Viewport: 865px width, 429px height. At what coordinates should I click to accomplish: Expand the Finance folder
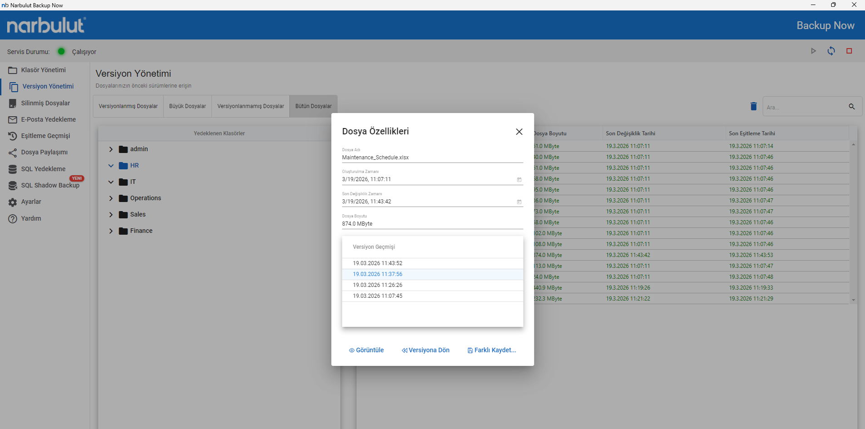pos(111,231)
